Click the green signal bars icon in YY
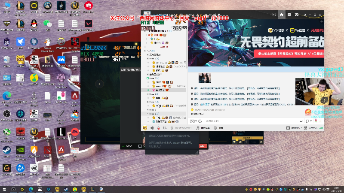Image resolution: width=344 pixels, height=193 pixels. point(321,128)
